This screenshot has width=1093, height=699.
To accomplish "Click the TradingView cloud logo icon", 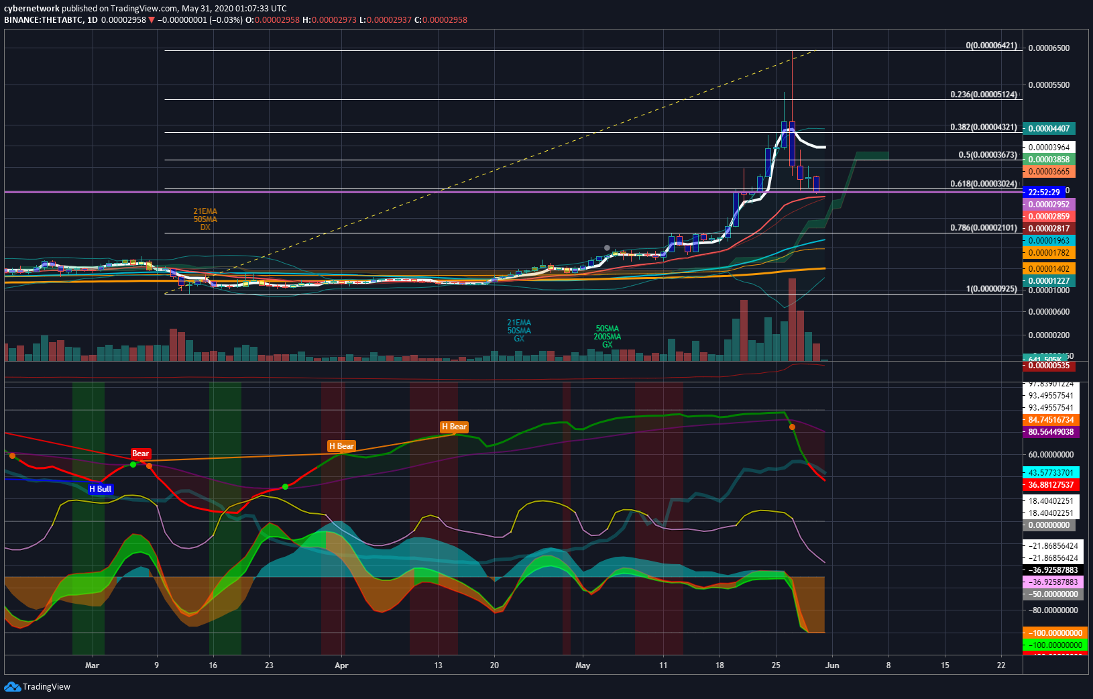I will click(x=12, y=686).
